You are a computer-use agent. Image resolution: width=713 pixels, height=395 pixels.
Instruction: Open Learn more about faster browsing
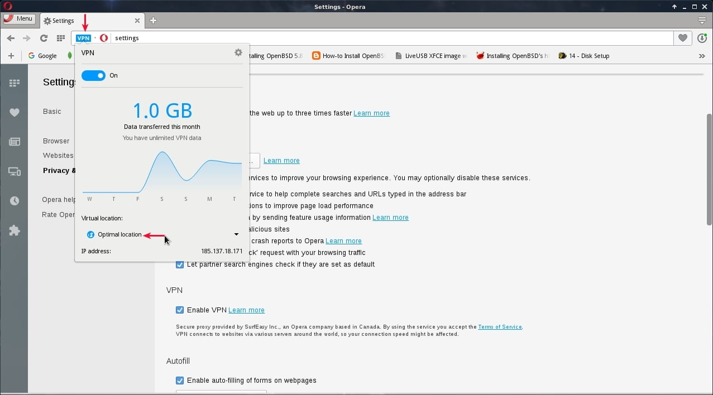371,113
